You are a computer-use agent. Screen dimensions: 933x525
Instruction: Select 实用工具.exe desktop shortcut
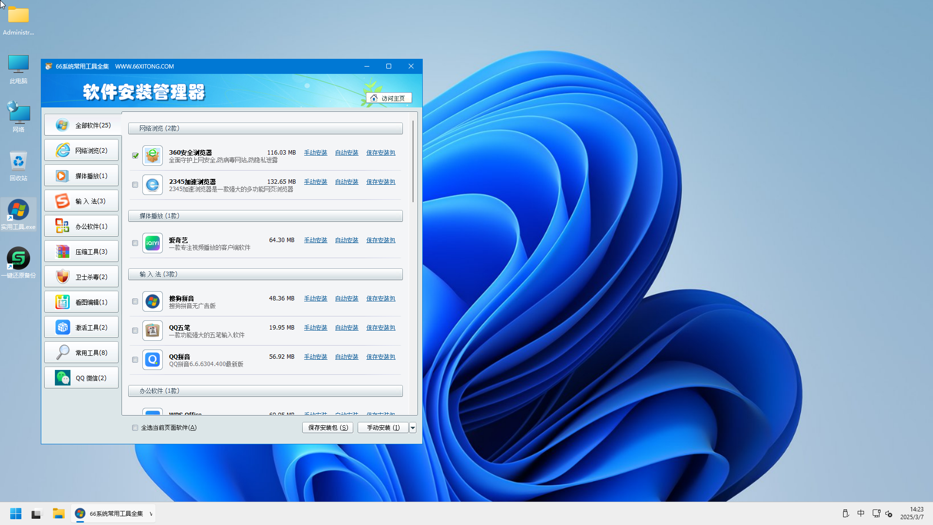coord(18,214)
